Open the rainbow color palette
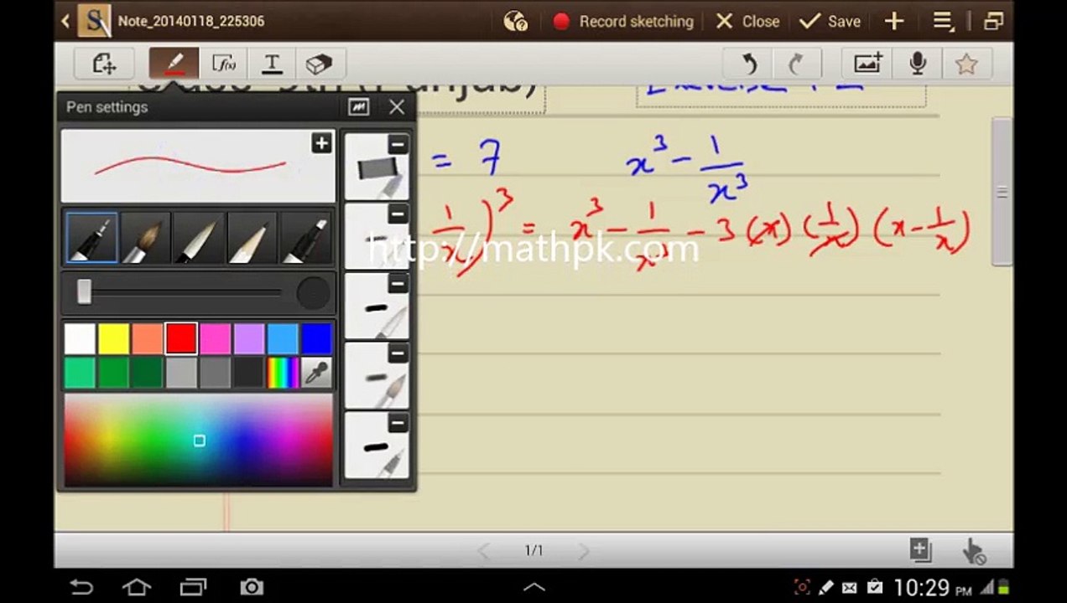 coord(282,373)
